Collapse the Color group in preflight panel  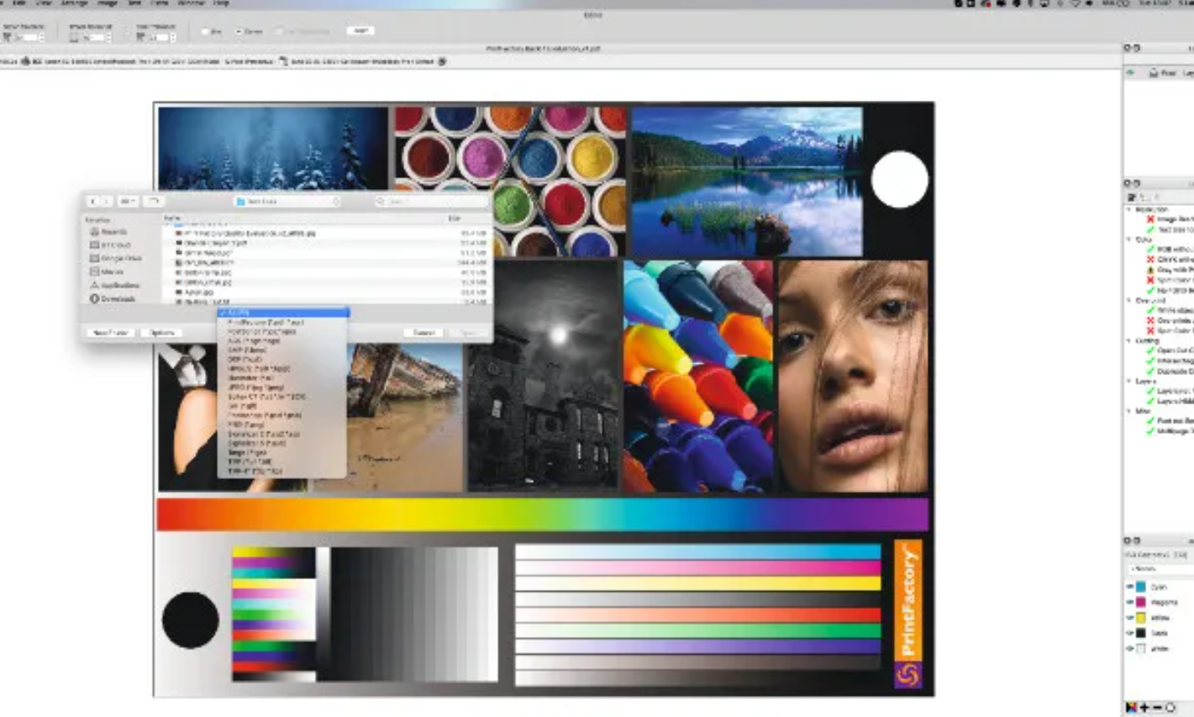(x=1129, y=240)
